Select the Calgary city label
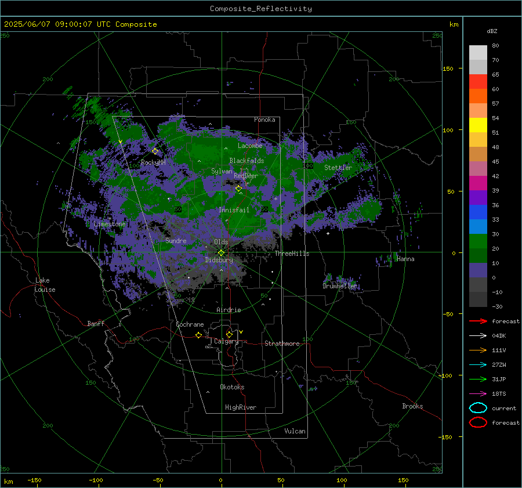The height and width of the screenshot is (488, 522). tap(226, 341)
